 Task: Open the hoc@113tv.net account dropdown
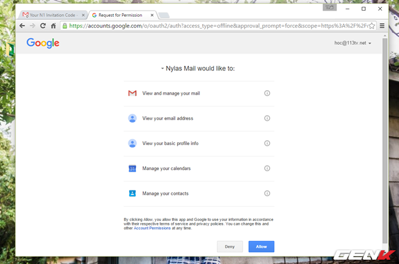[x=353, y=43]
